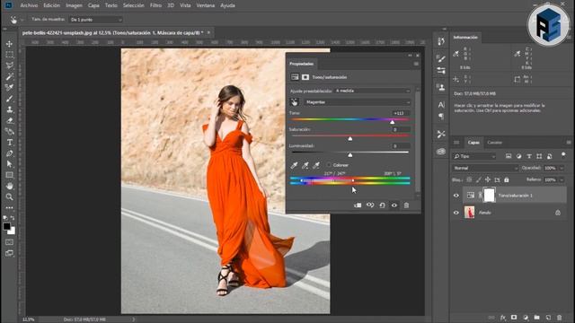
Task: Open the layer filter Tipo dropdown
Action: click(x=474, y=156)
